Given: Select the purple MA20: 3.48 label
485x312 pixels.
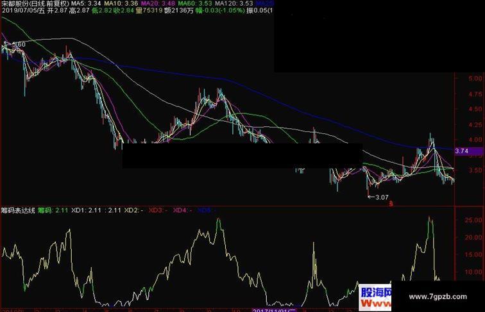Looking at the screenshot, I should 158,3.
